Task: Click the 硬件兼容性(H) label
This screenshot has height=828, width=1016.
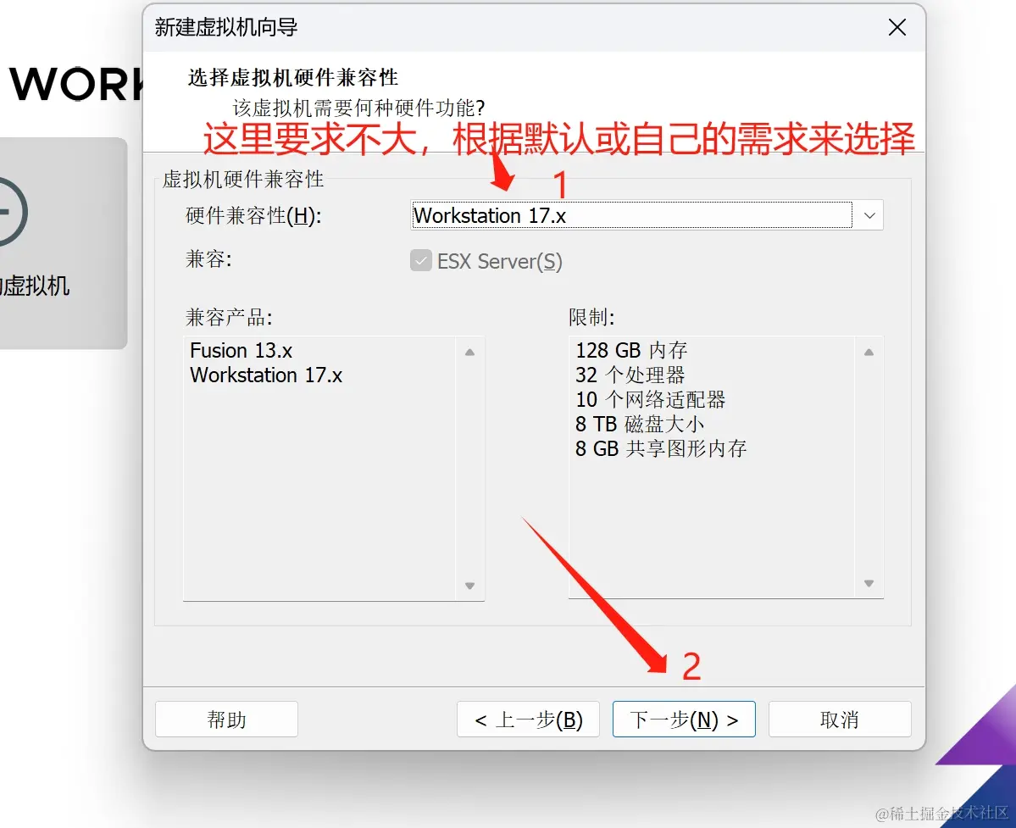Action: point(253,216)
